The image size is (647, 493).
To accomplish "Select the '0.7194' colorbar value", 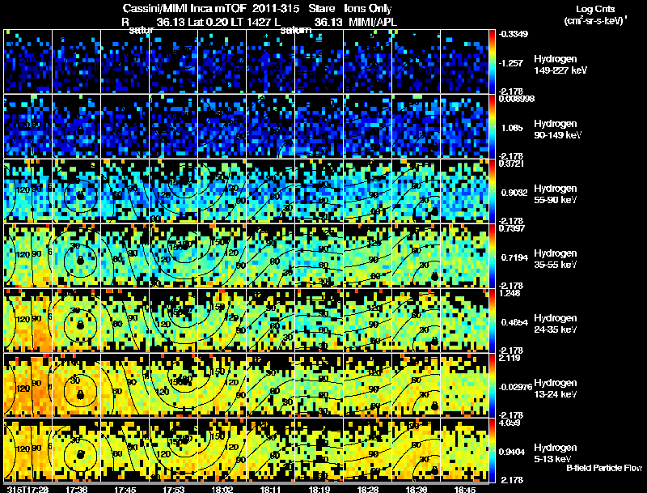I will pyautogui.click(x=514, y=257).
